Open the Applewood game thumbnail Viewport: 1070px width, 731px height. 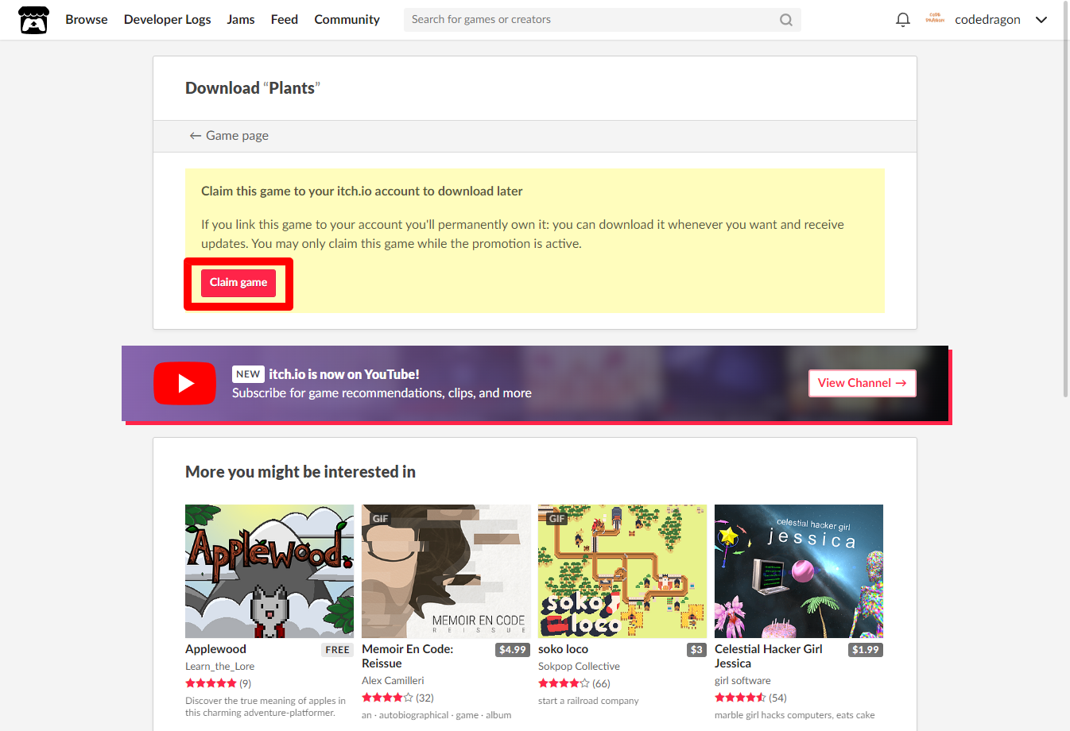pyautogui.click(x=269, y=571)
